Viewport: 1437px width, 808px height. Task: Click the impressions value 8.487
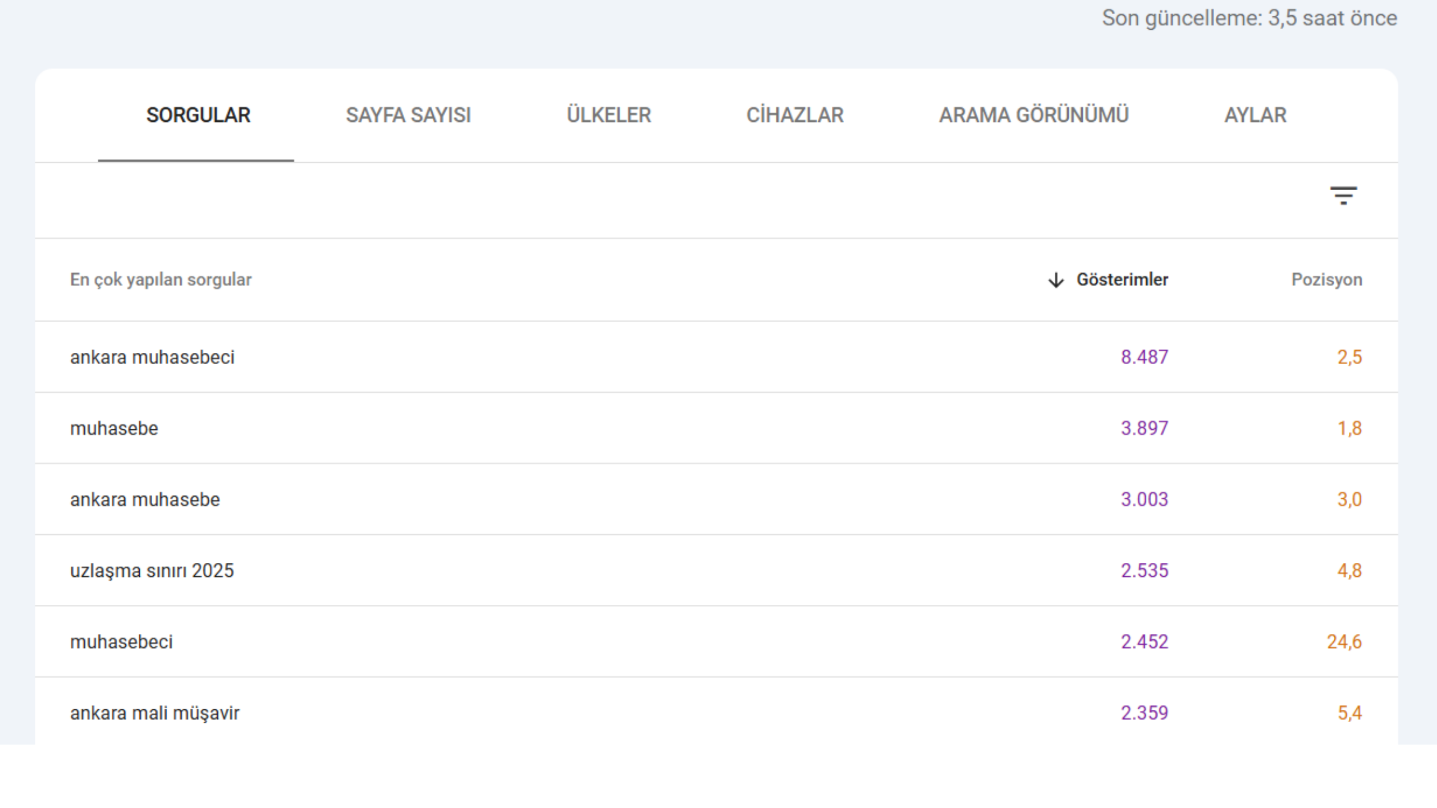click(1143, 356)
